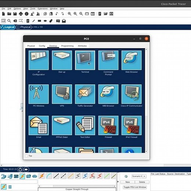This screenshot has height=191, width=191.
Task: Select the blue Serial DCE cable
Action: pos(85,176)
